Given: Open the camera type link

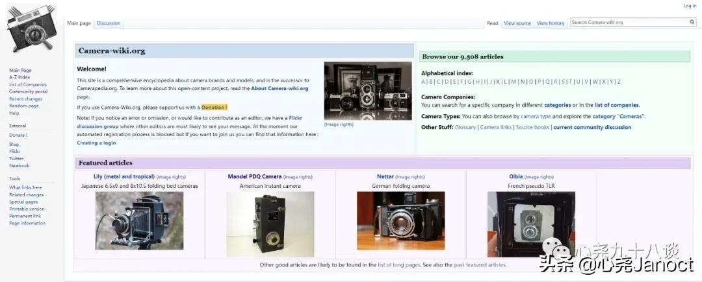Looking at the screenshot, I should pos(536,117).
